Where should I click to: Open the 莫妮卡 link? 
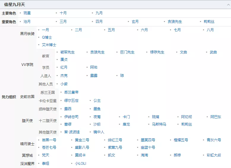[x=80, y=155]
